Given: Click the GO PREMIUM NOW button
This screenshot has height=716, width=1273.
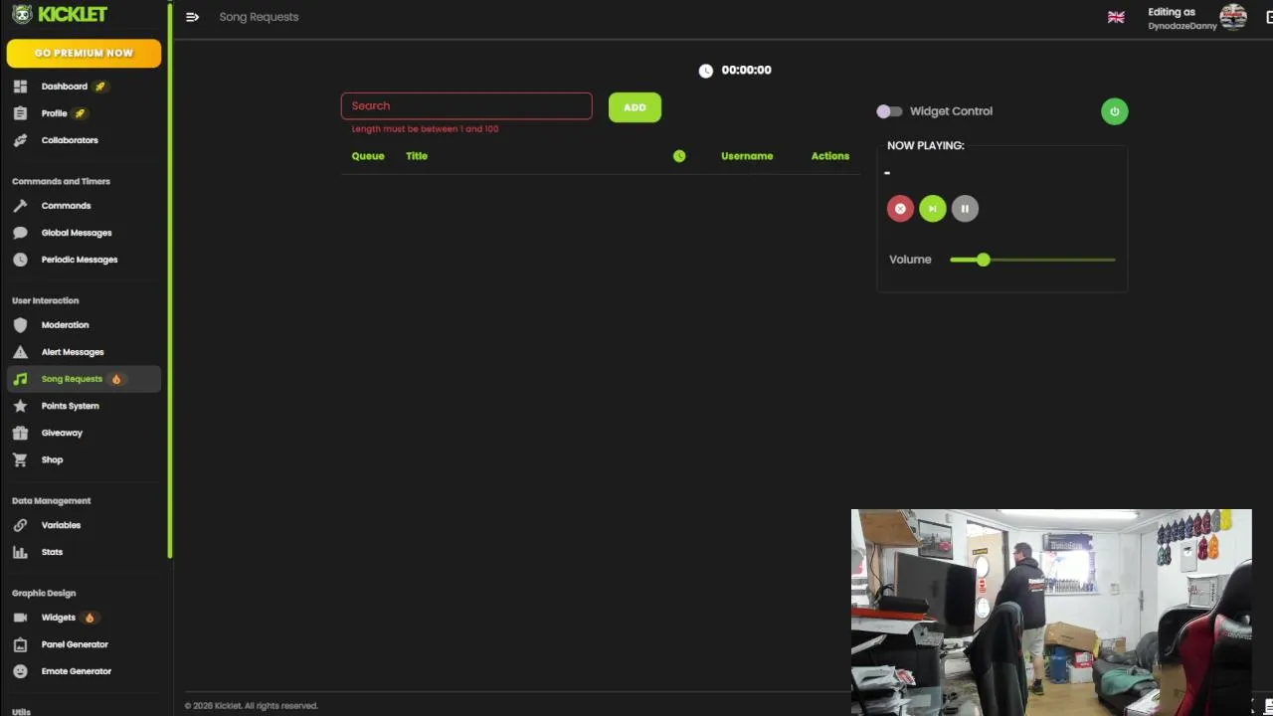Looking at the screenshot, I should click(x=84, y=53).
